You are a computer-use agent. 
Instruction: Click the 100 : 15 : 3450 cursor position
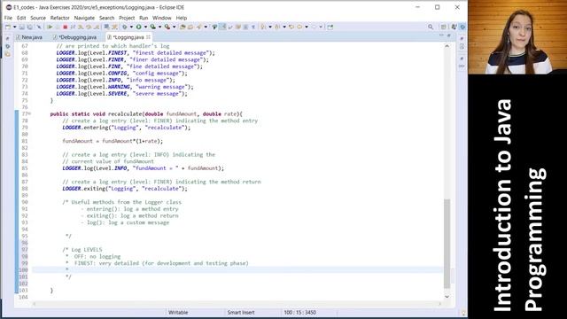tap(299, 313)
